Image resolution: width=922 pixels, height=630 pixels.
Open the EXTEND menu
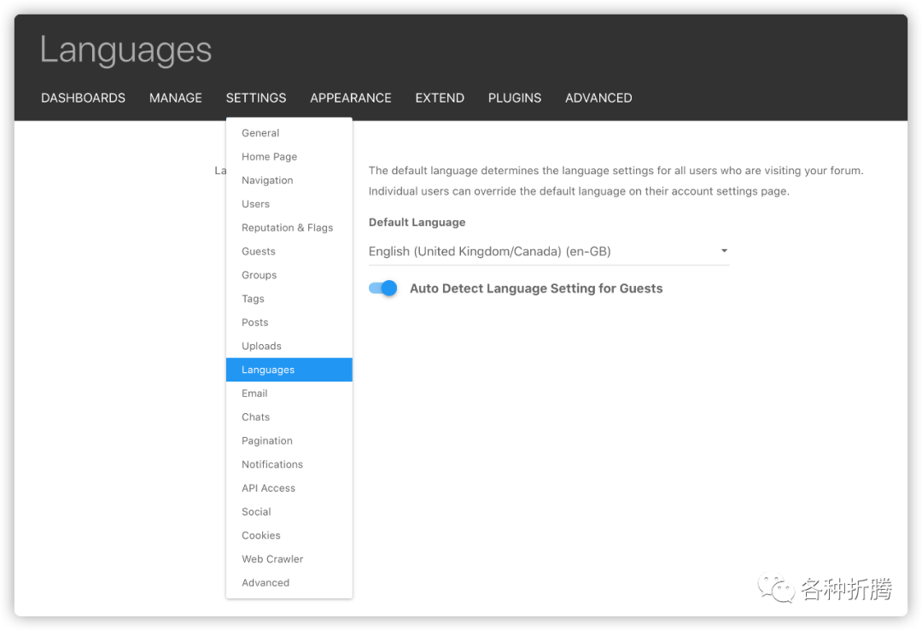(440, 97)
